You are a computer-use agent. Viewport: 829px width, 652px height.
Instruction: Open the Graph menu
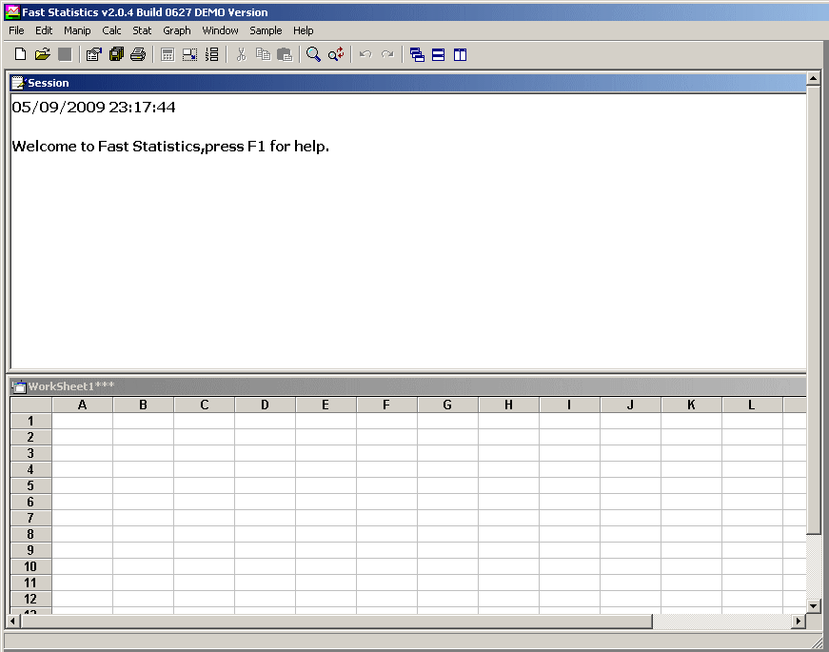pyautogui.click(x=177, y=30)
